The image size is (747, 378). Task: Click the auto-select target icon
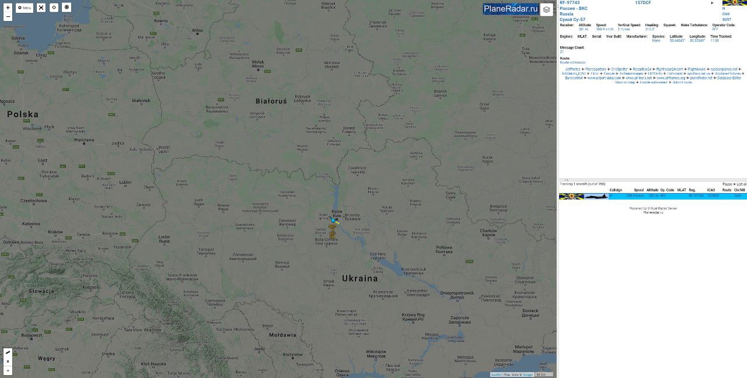(67, 8)
